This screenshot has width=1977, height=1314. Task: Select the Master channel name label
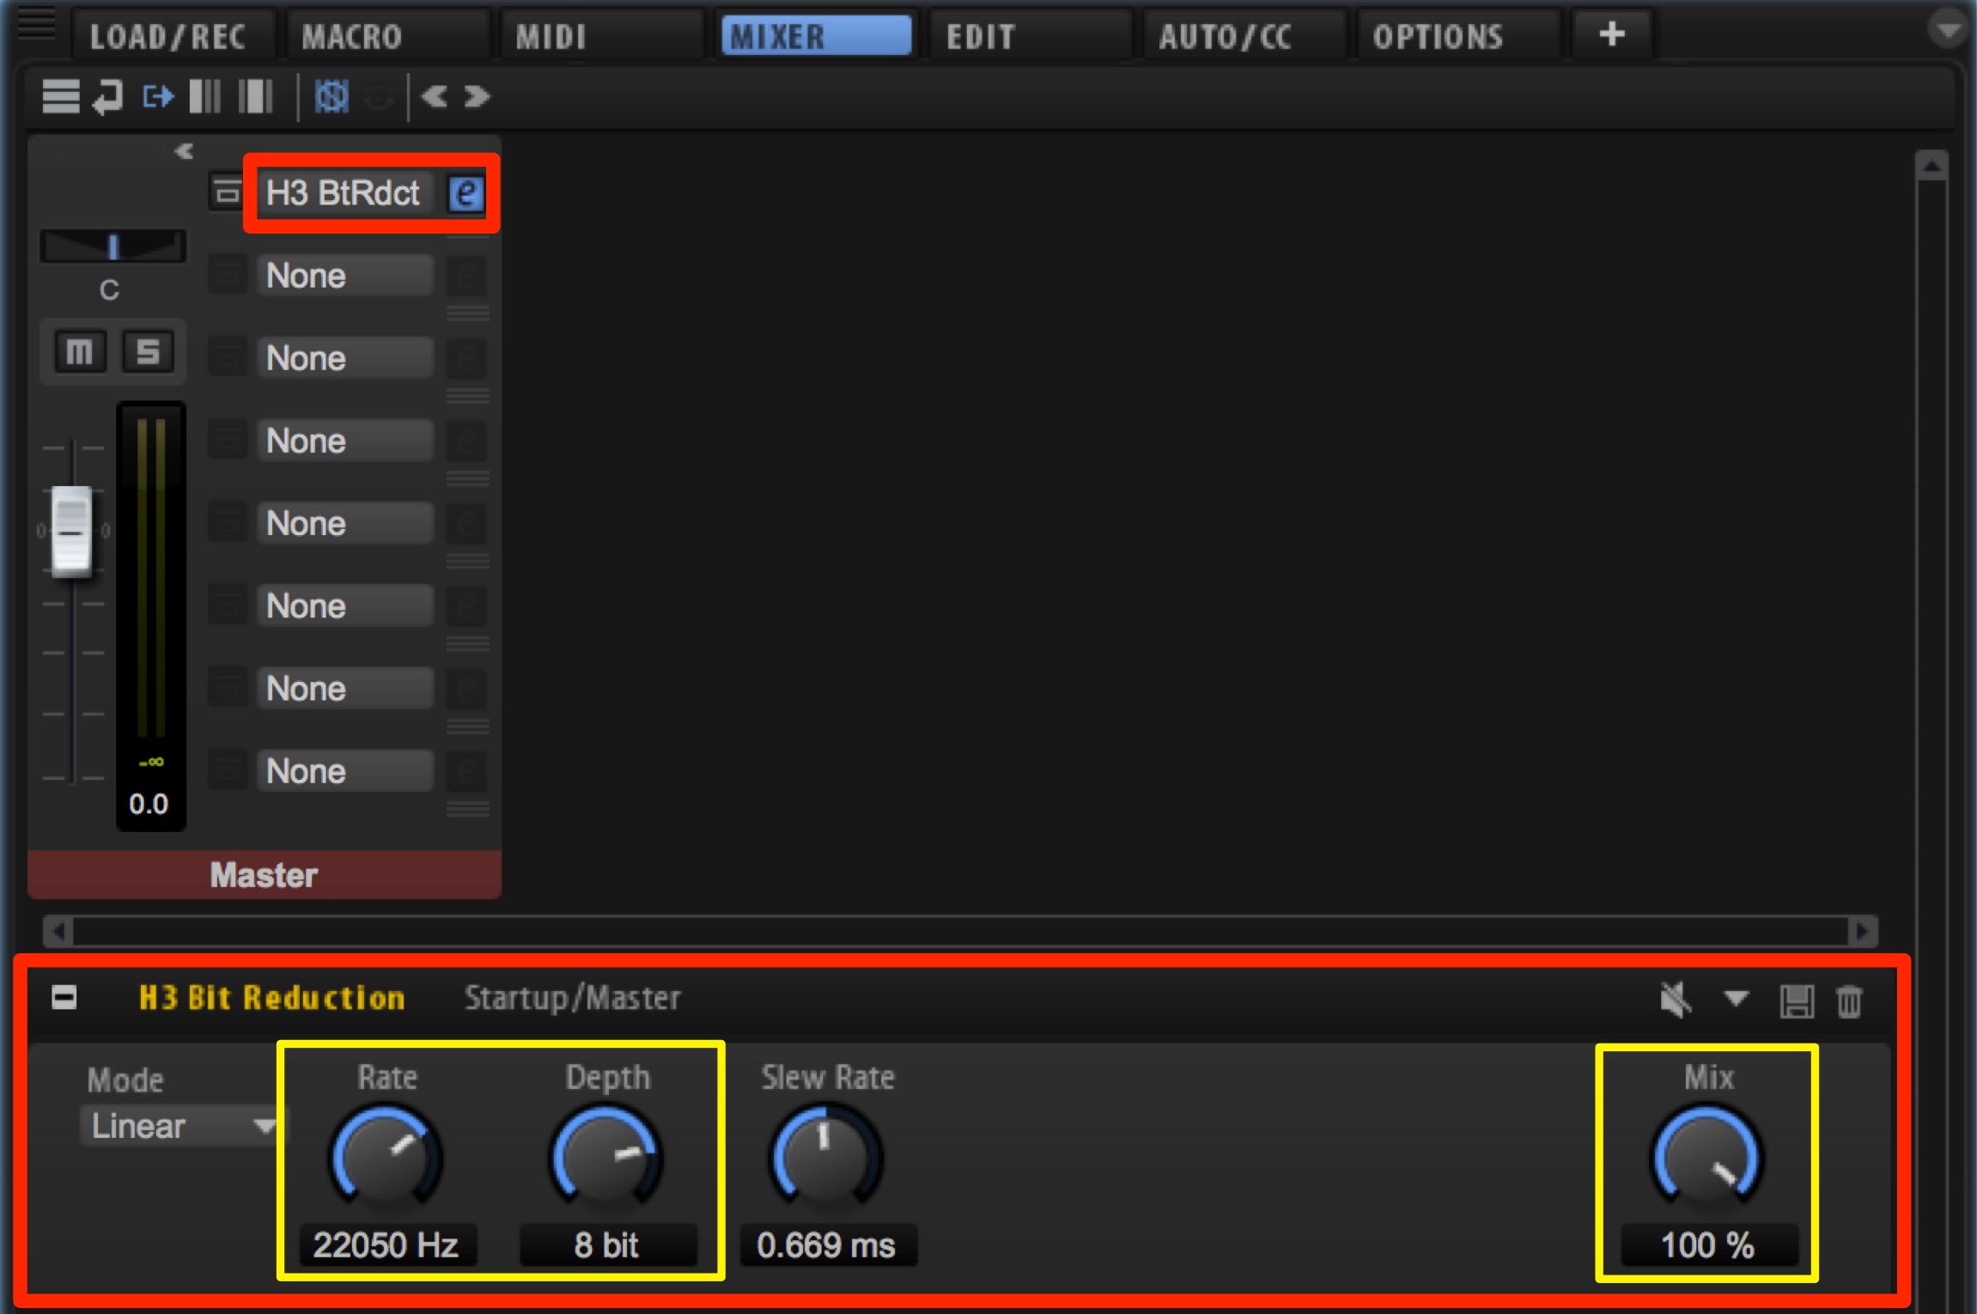265,875
